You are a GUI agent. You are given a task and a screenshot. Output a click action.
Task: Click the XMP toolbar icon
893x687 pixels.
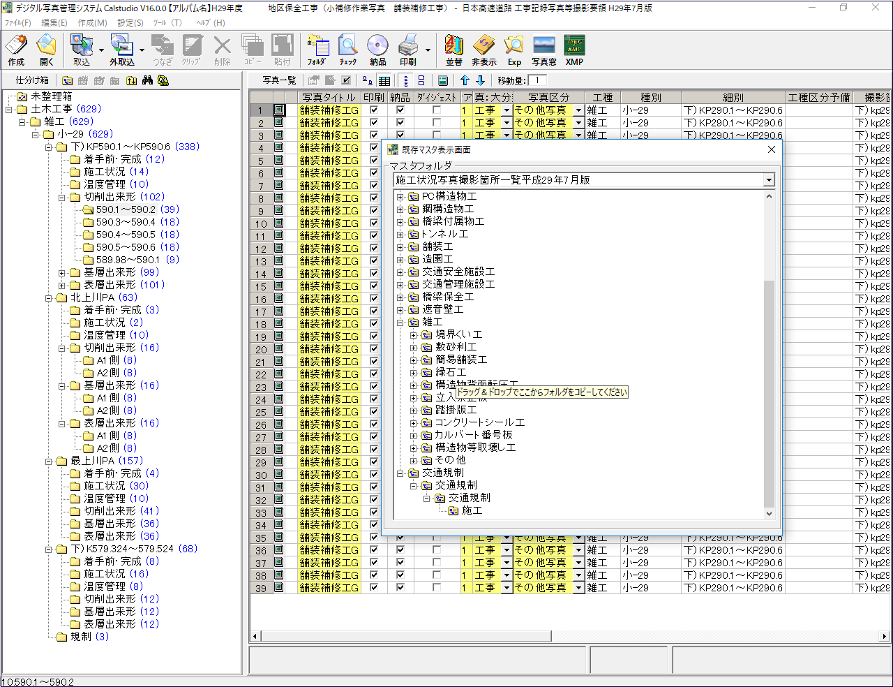[574, 50]
